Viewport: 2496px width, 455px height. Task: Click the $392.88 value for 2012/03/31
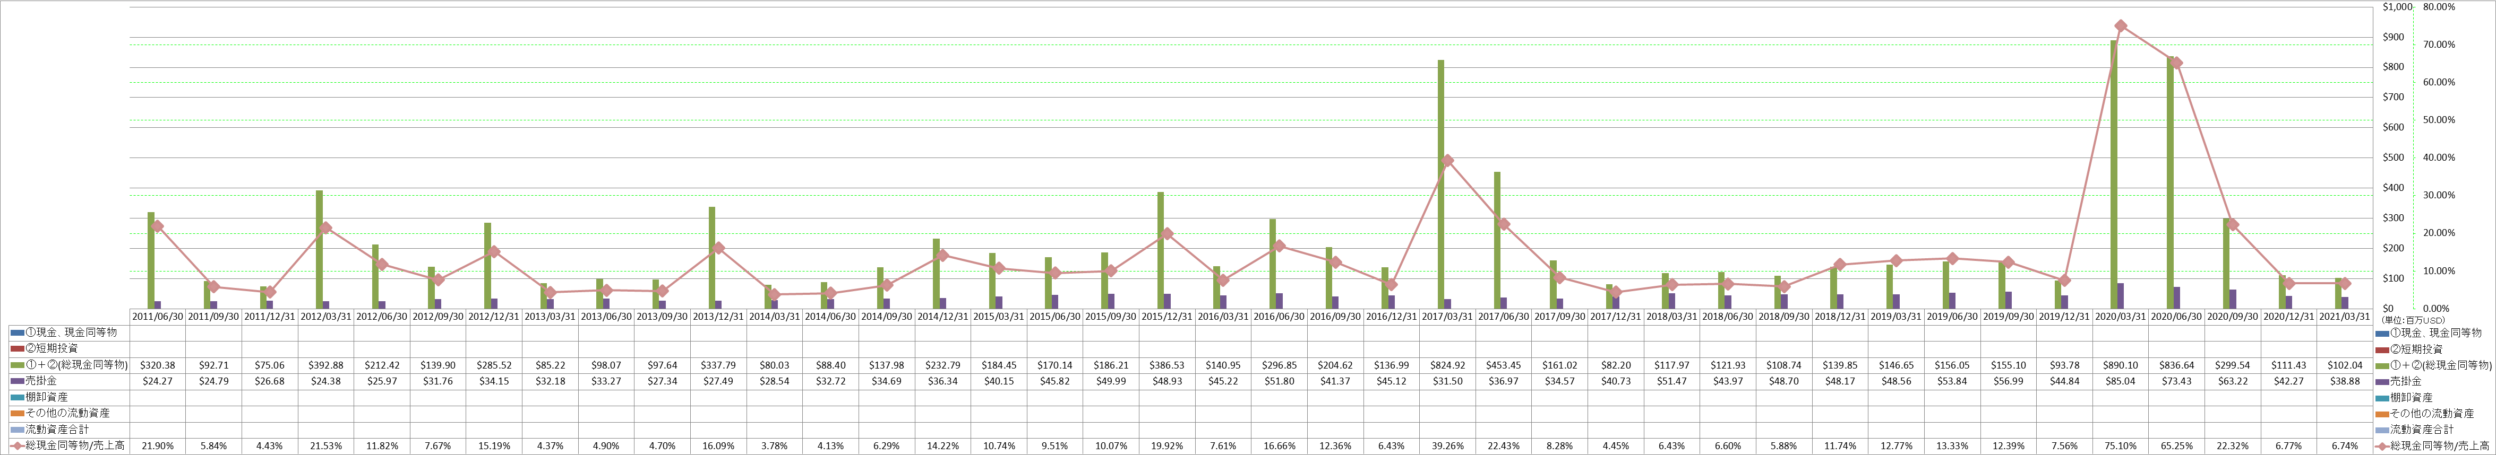[x=325, y=365]
